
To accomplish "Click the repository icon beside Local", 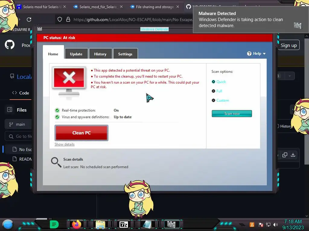I will click(12, 76).
